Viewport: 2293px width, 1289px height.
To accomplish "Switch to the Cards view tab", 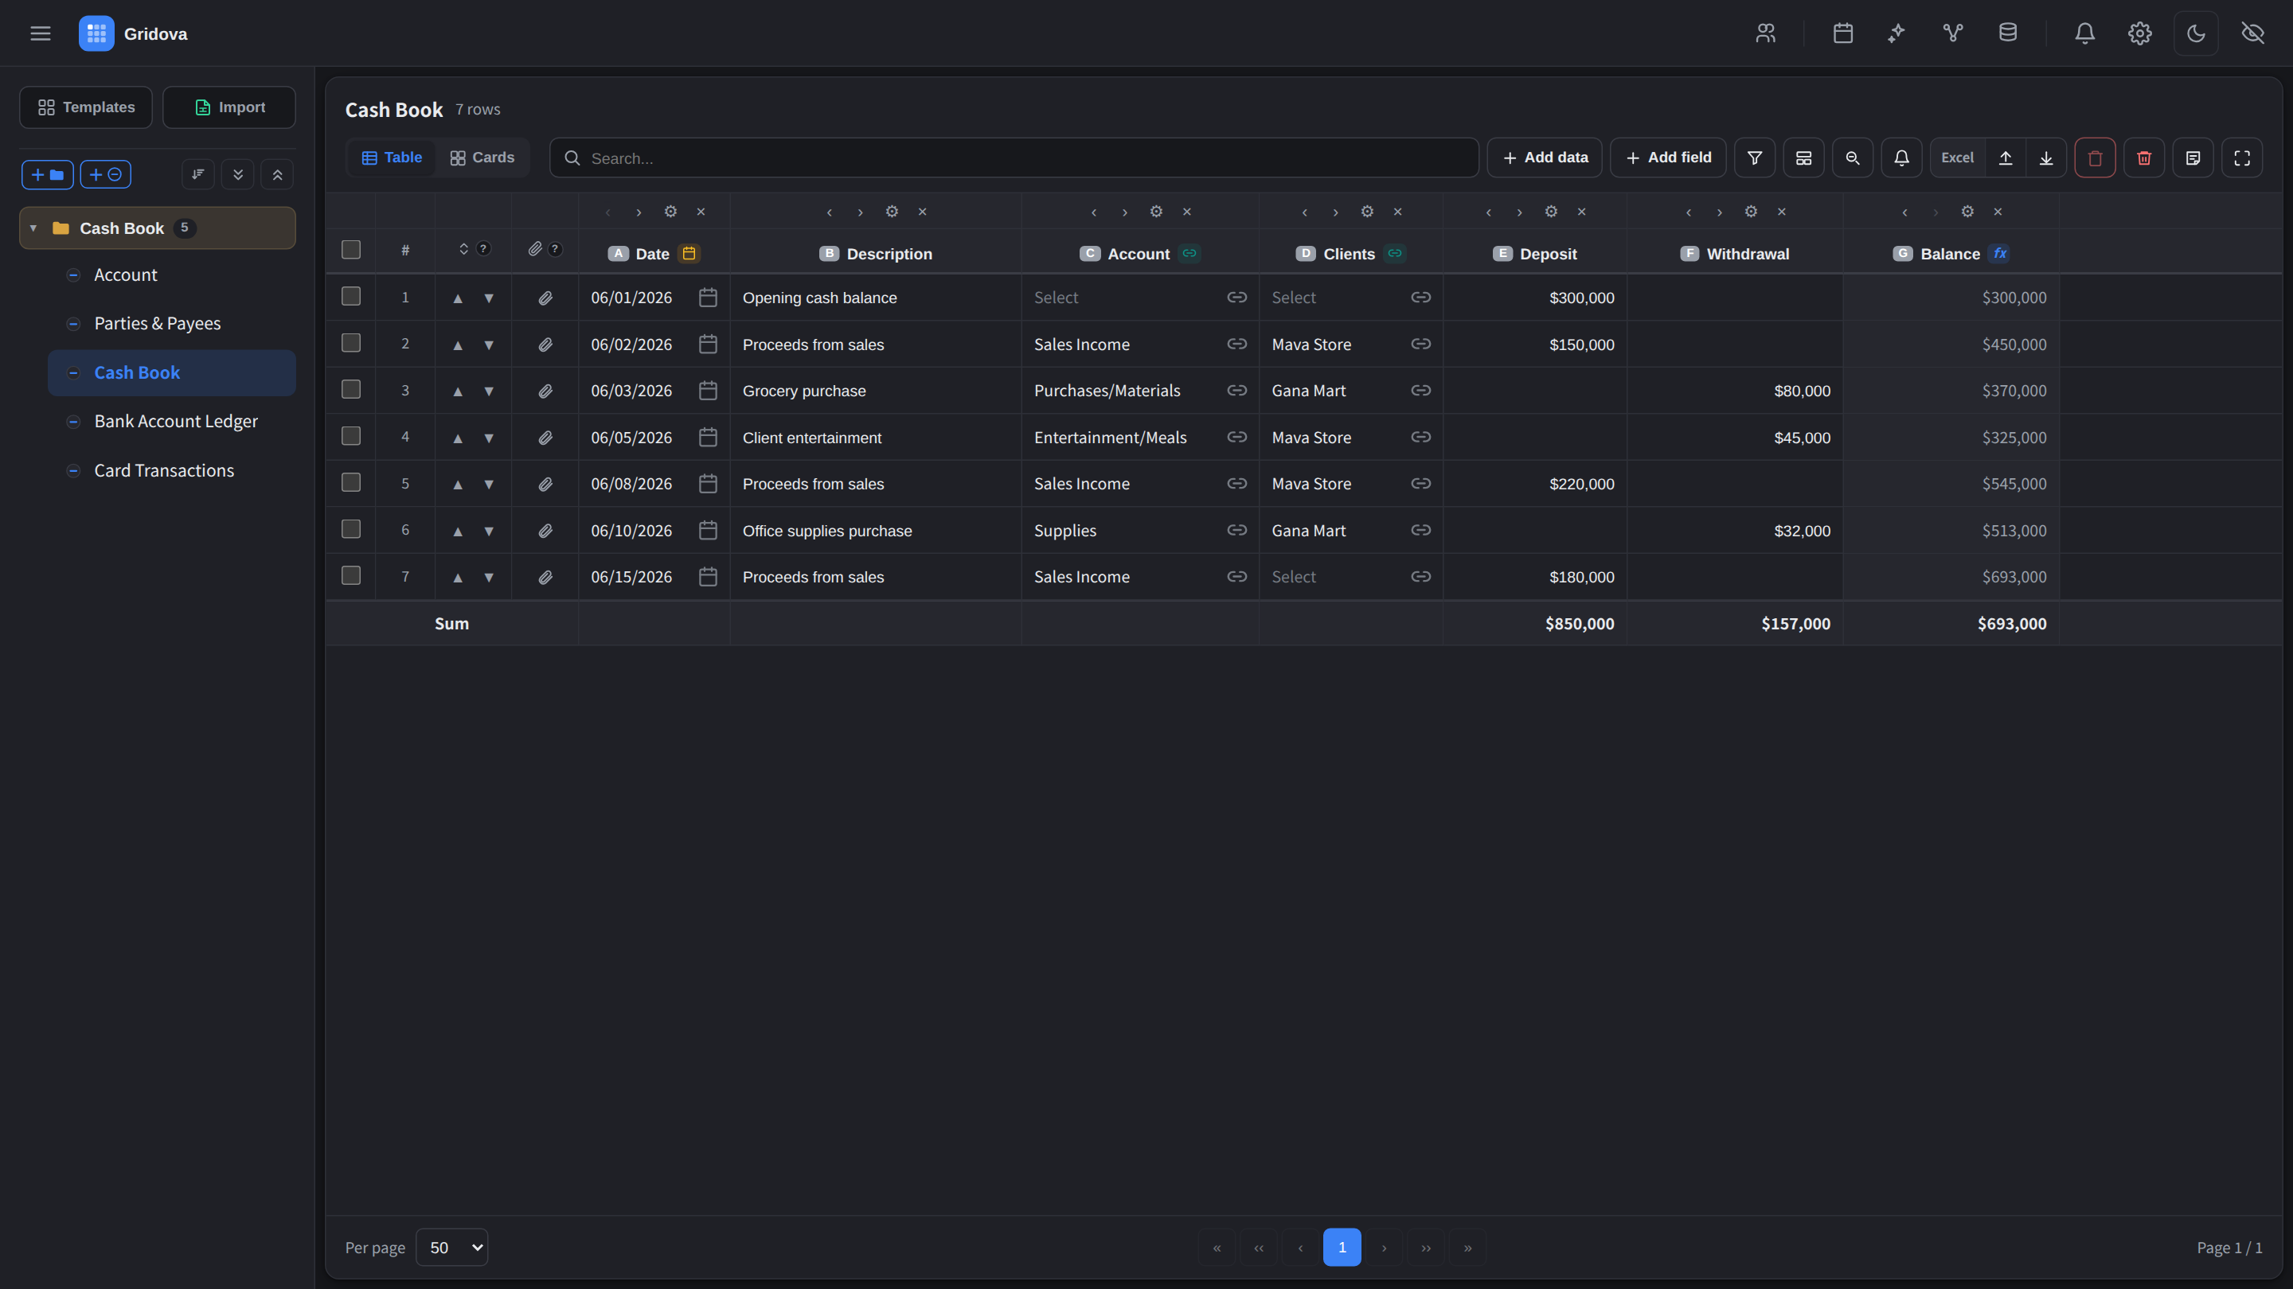I will [482, 158].
